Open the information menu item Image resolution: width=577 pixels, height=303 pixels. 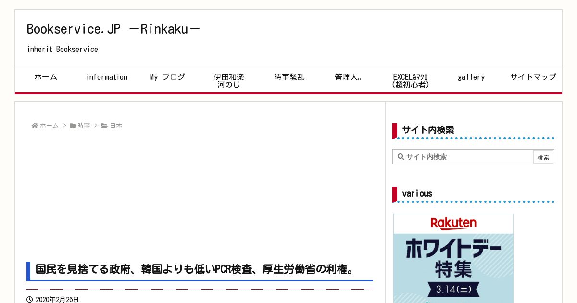107,77
